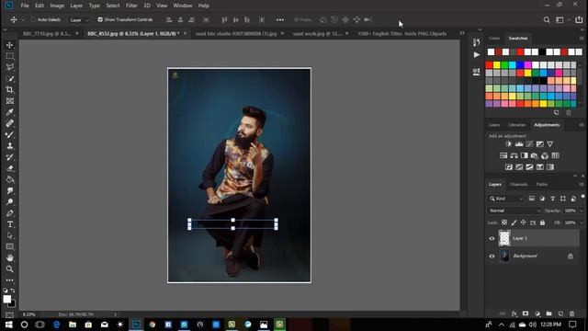Select the Hand tool
This screenshot has width=588, height=331.
point(10,257)
